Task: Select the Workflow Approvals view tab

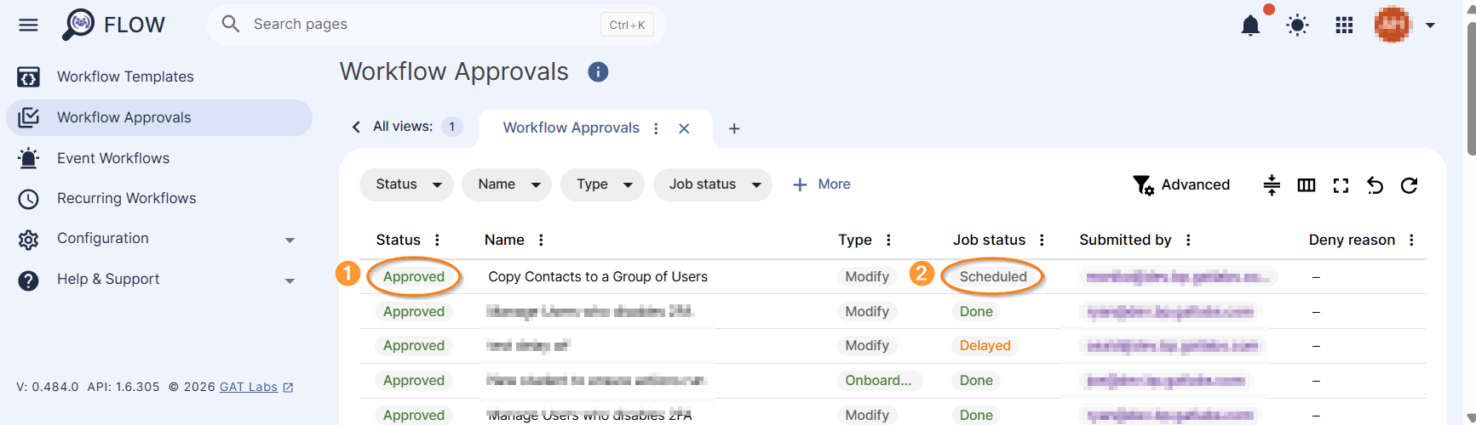Action: [x=571, y=127]
